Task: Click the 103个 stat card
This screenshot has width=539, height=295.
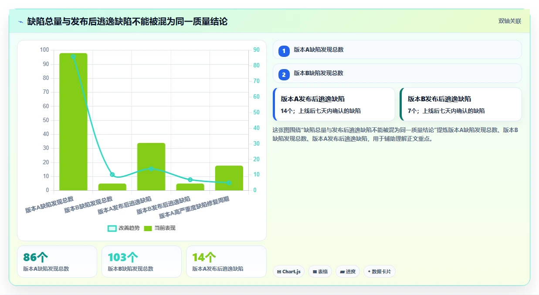Action: (x=142, y=262)
